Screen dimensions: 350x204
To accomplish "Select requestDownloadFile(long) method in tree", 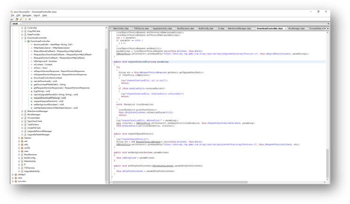I will [50, 98].
